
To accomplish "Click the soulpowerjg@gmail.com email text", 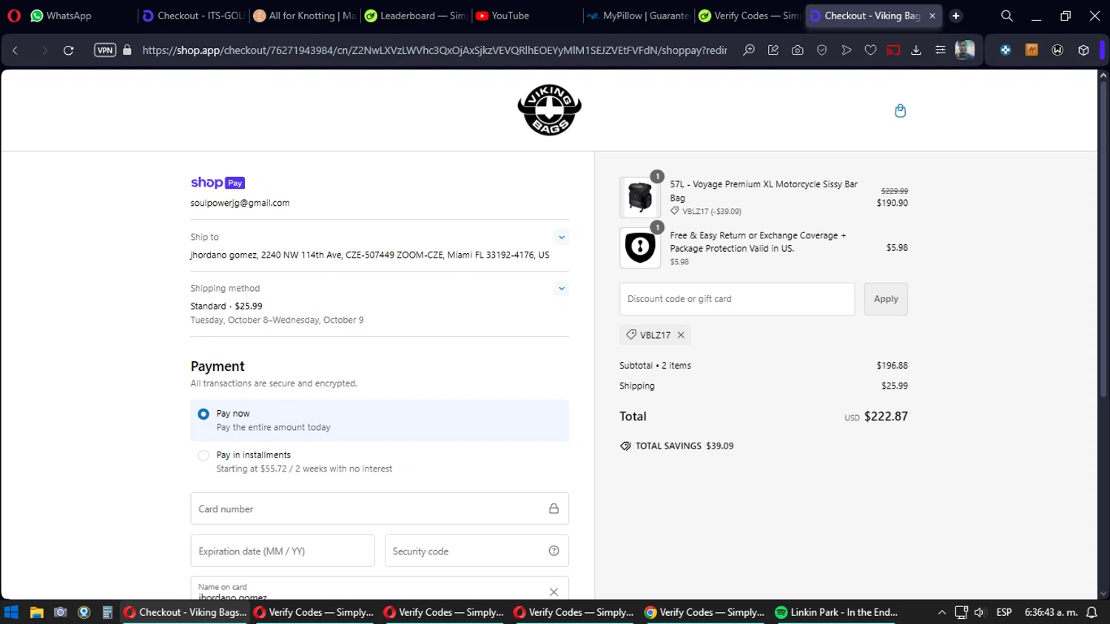I will click(x=240, y=203).
